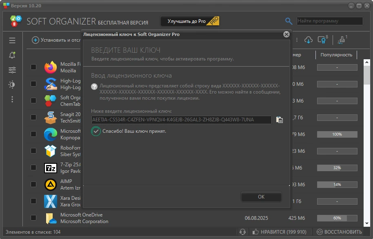373x239 pixels.
Task: Click the High-Logic program icon
Action: coord(51,84)
